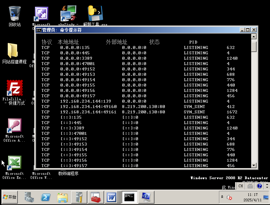Open Command Prompt window system menu icon
Viewport: 270px width, 205px height.
click(39, 30)
